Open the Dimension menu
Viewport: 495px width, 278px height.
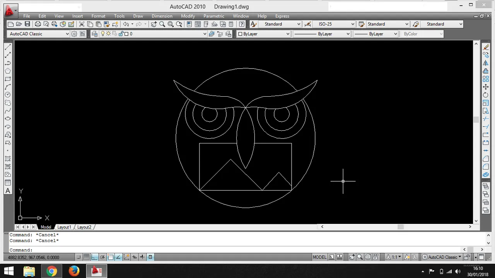point(162,16)
